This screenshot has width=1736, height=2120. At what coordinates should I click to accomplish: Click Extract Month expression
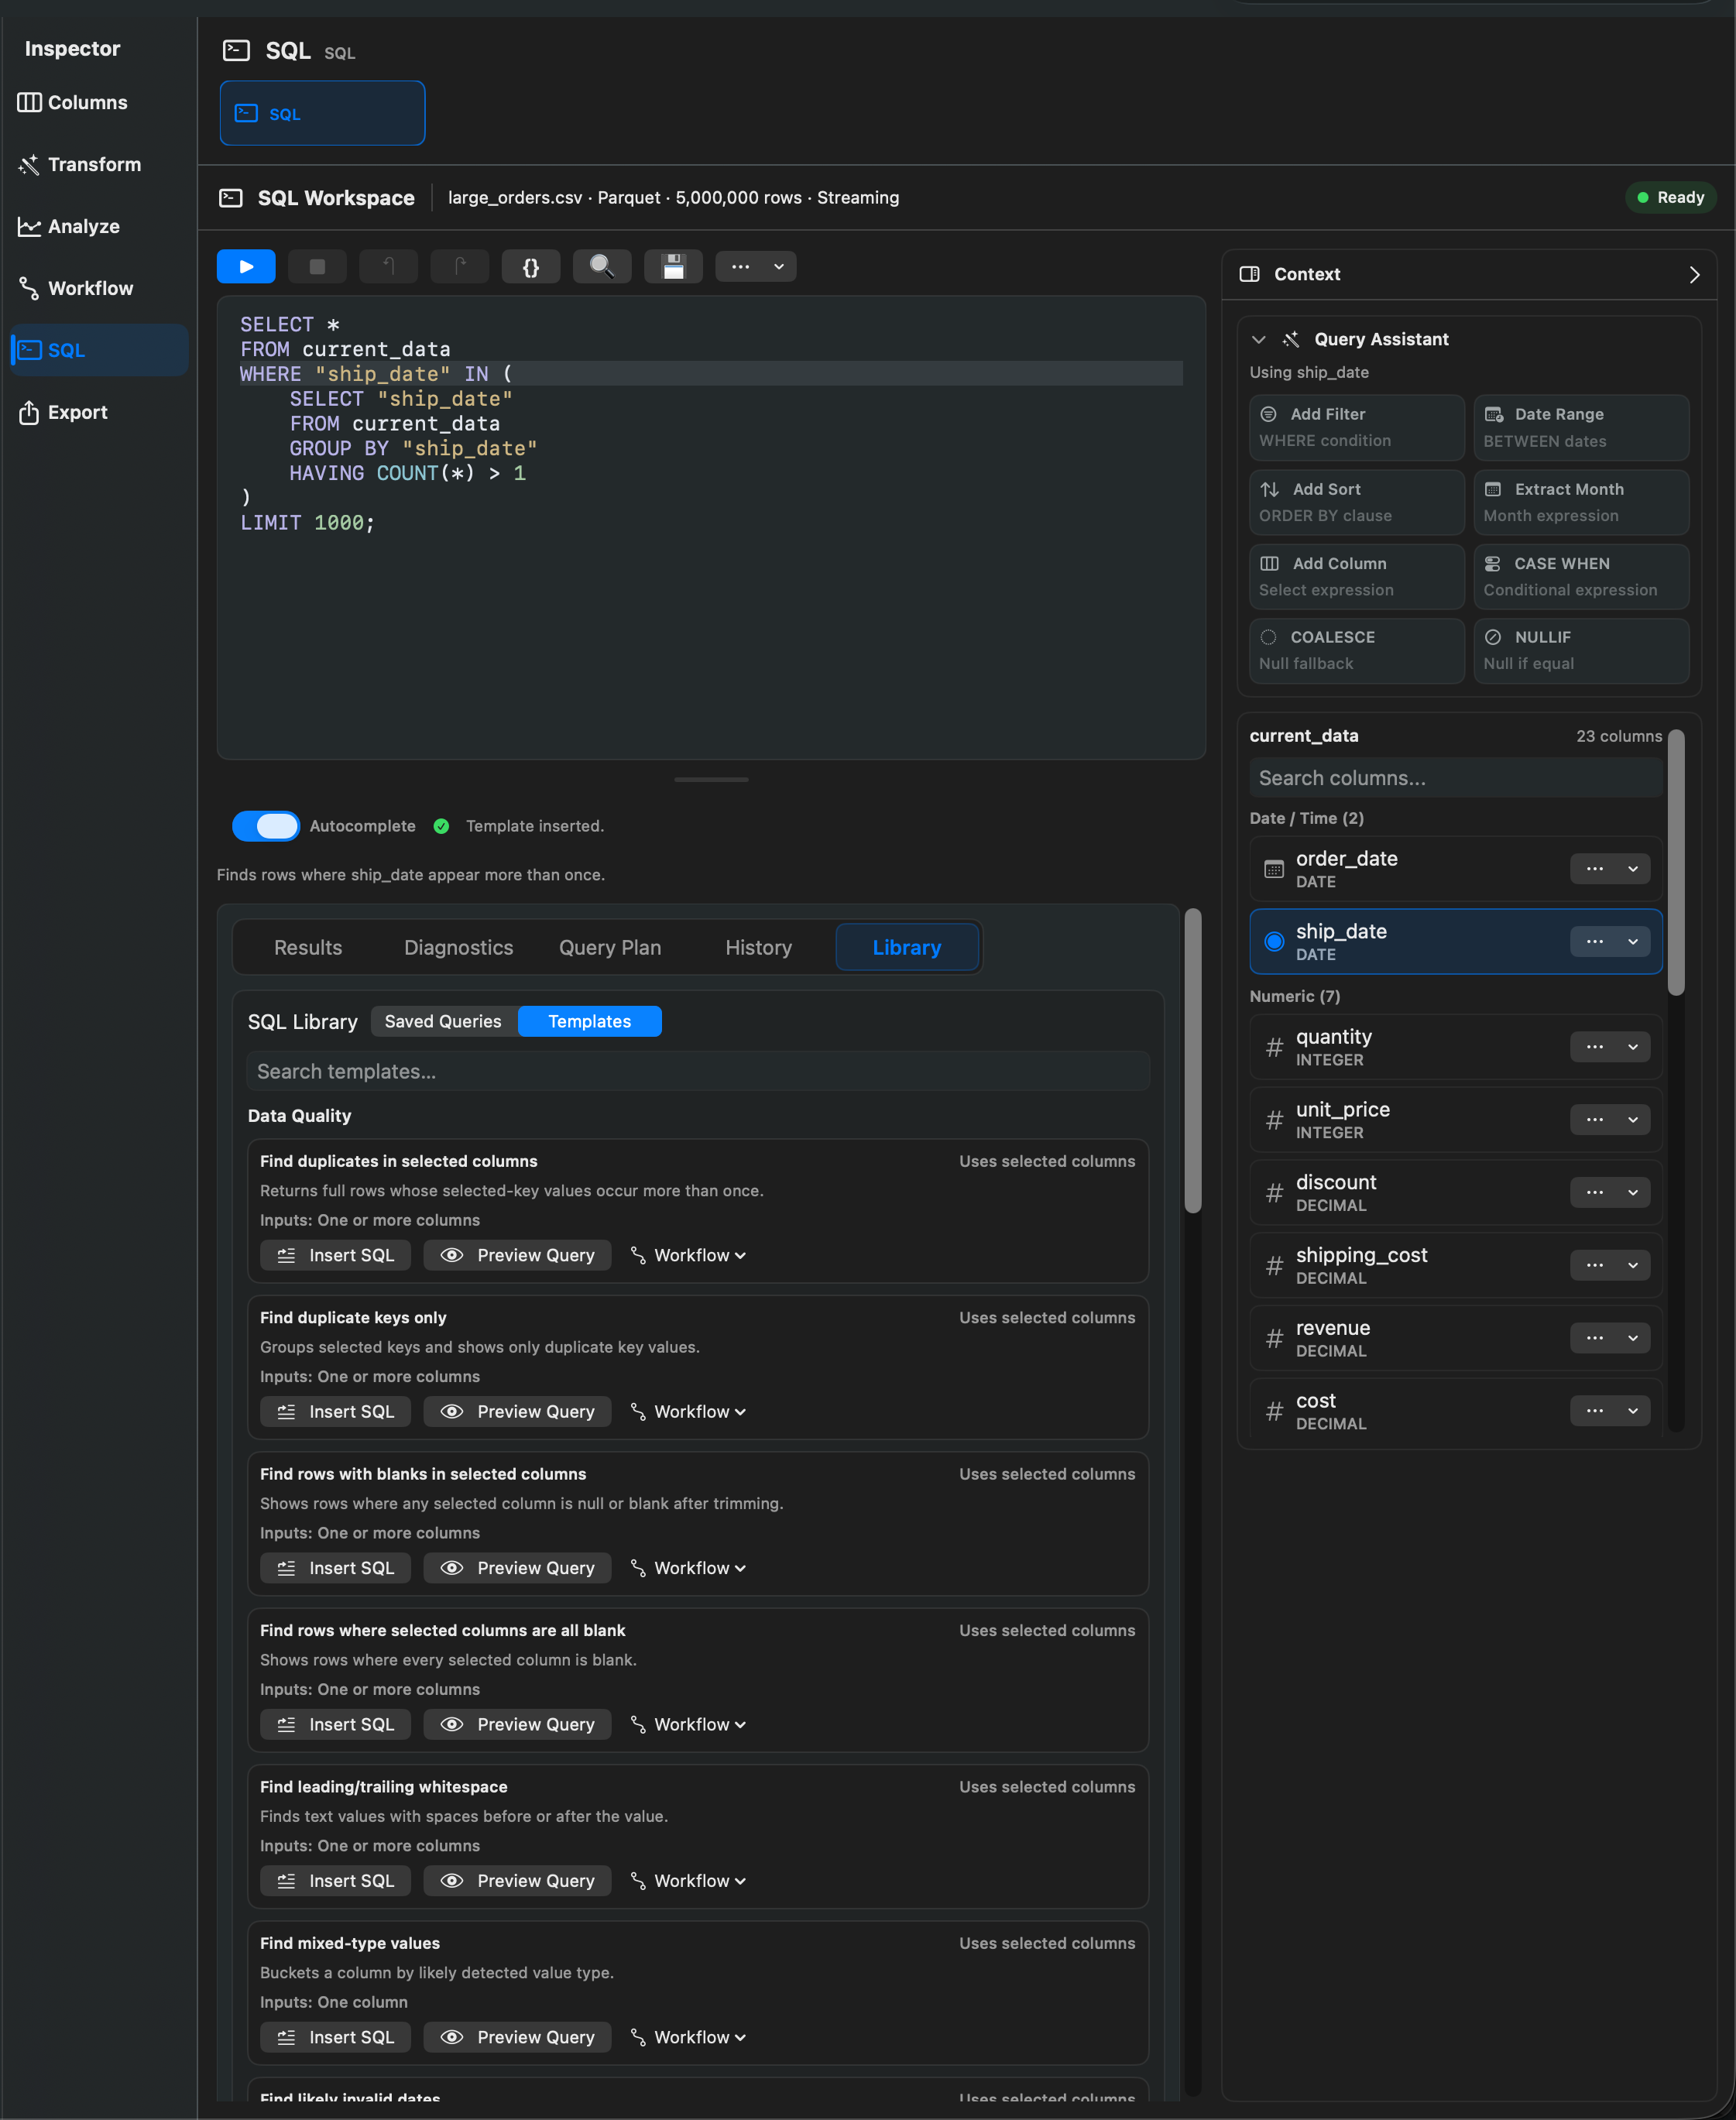click(x=1581, y=502)
